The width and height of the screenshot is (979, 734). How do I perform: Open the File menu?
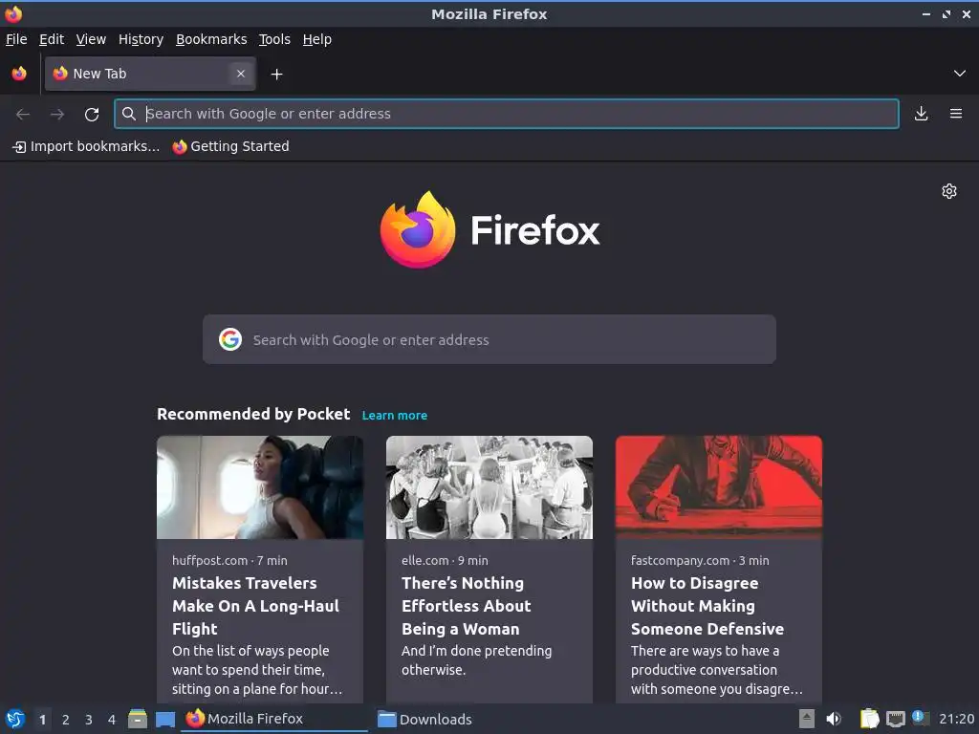(16, 39)
